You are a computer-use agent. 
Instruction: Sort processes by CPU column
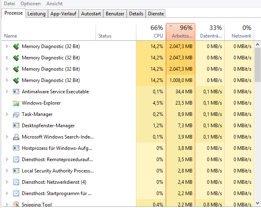tap(151, 32)
